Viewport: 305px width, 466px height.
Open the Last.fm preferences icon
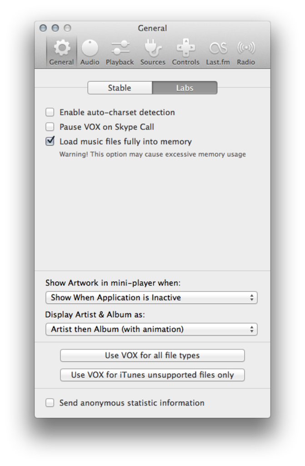[x=218, y=48]
